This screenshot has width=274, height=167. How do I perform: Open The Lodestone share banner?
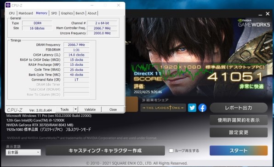163,108
